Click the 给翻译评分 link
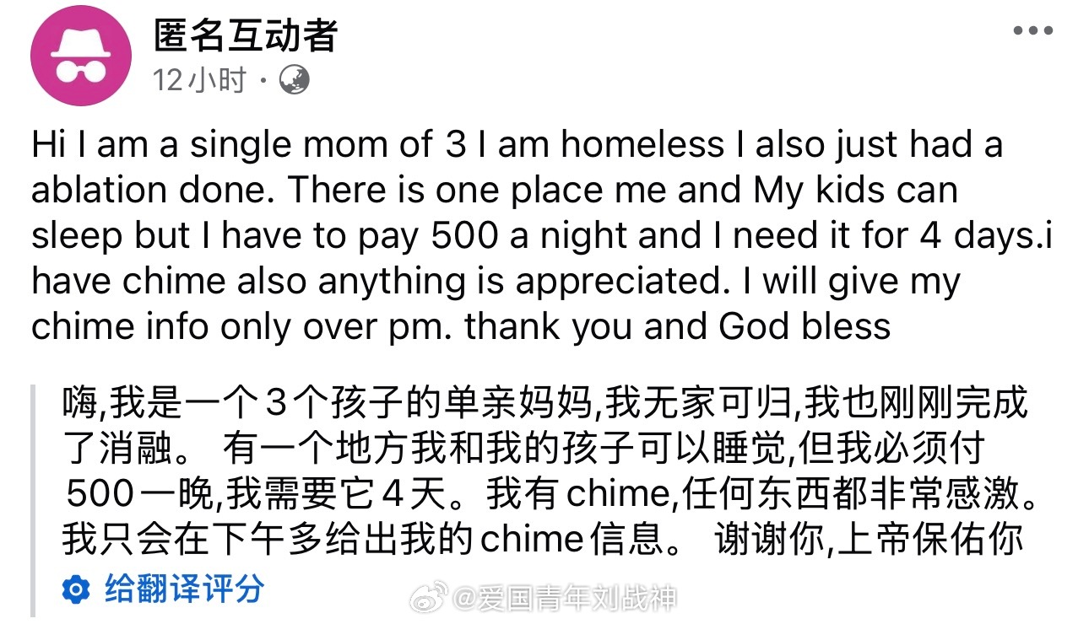The width and height of the screenshot is (1089, 624). click(x=184, y=589)
